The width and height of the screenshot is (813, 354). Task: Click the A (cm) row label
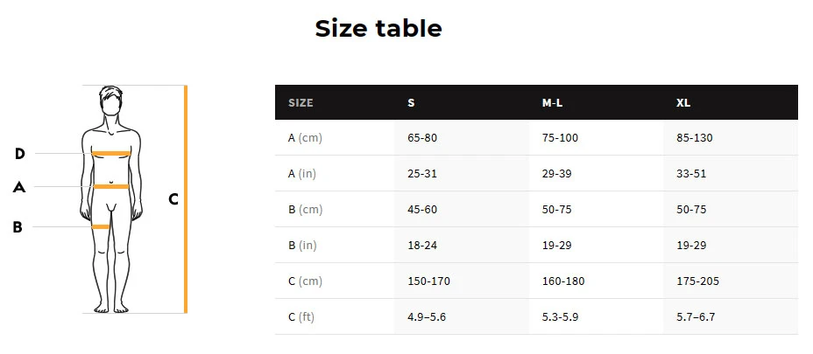pyautogui.click(x=305, y=138)
